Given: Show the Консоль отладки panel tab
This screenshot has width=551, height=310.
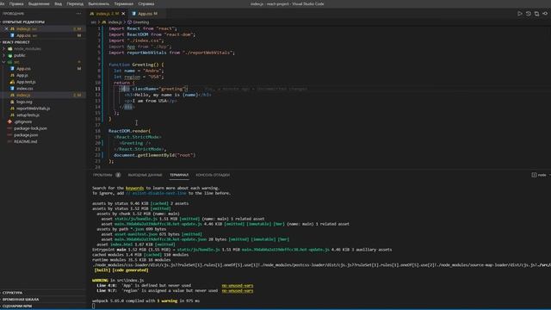Looking at the screenshot, I should (213, 175).
